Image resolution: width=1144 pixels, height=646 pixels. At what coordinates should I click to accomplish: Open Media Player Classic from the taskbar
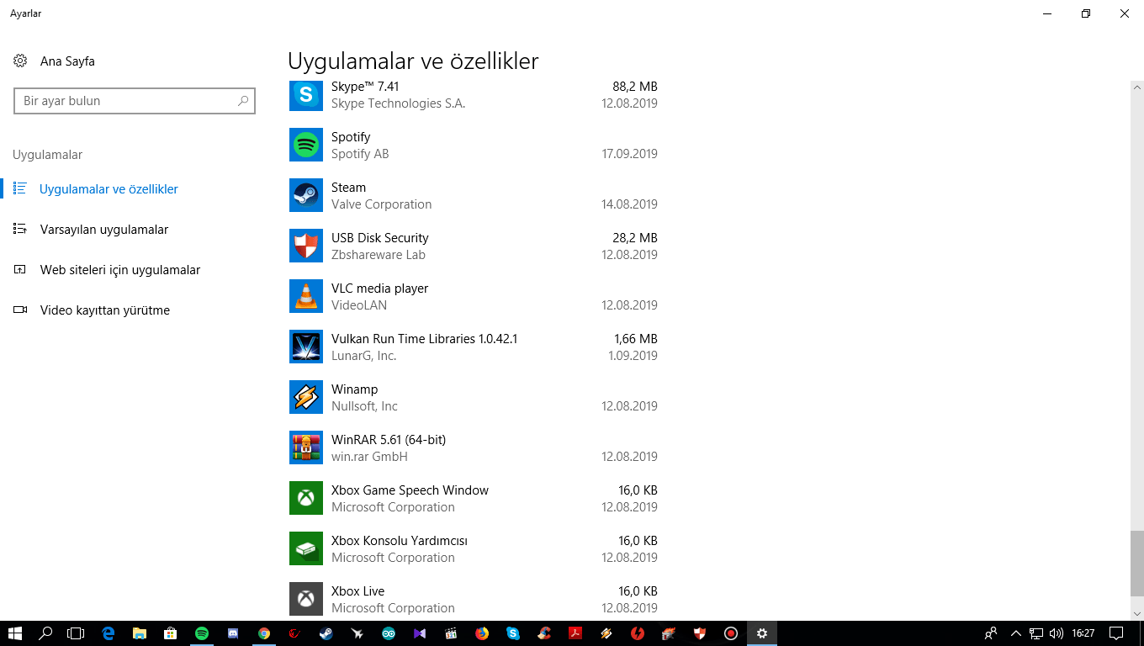tap(451, 633)
